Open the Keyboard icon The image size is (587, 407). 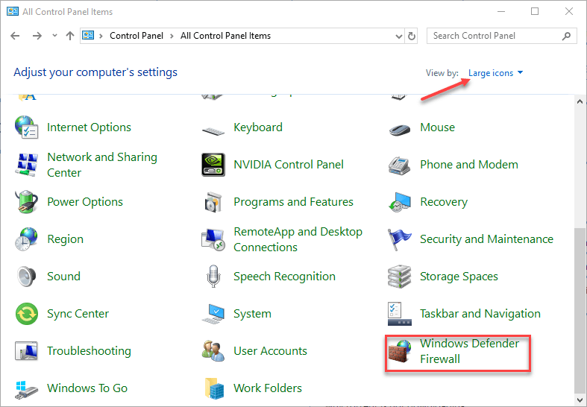(213, 130)
